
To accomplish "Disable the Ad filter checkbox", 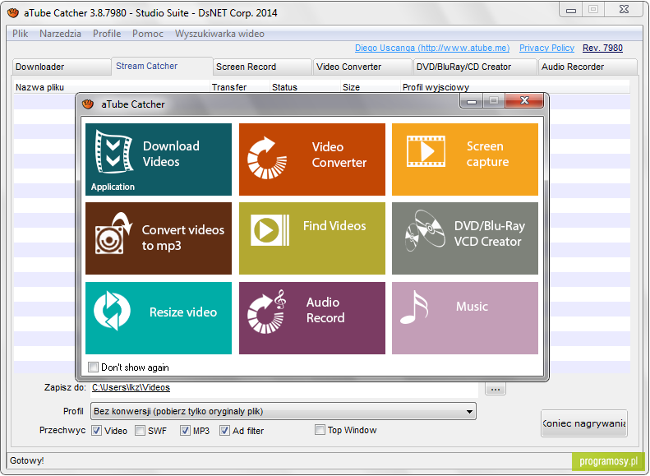I will (x=224, y=431).
